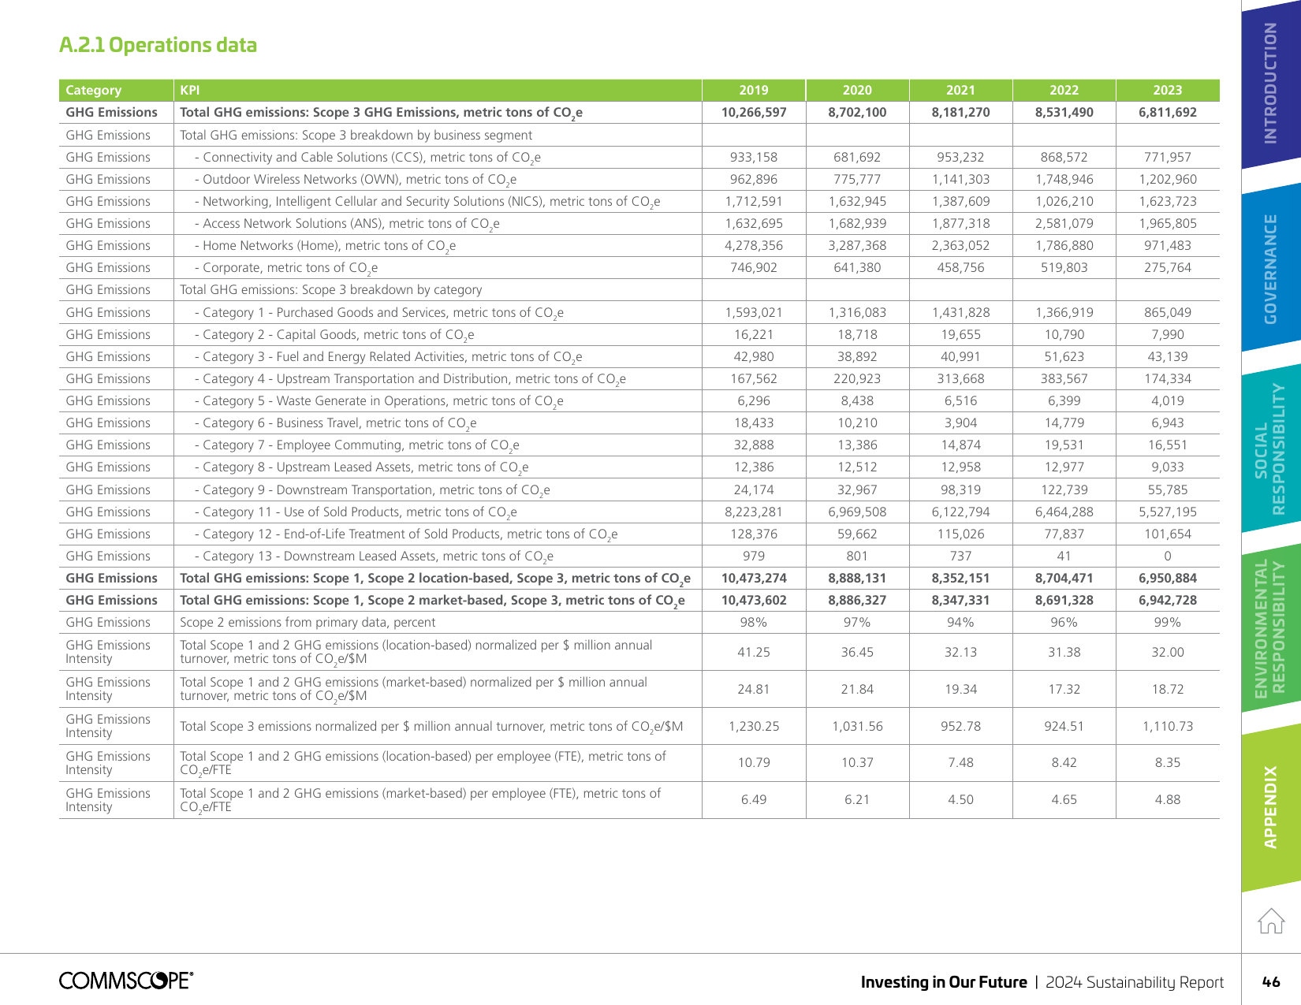Select the Corporate 2023 value 275,764
Screen dimensions: 1301x1005
pyautogui.click(x=1168, y=268)
